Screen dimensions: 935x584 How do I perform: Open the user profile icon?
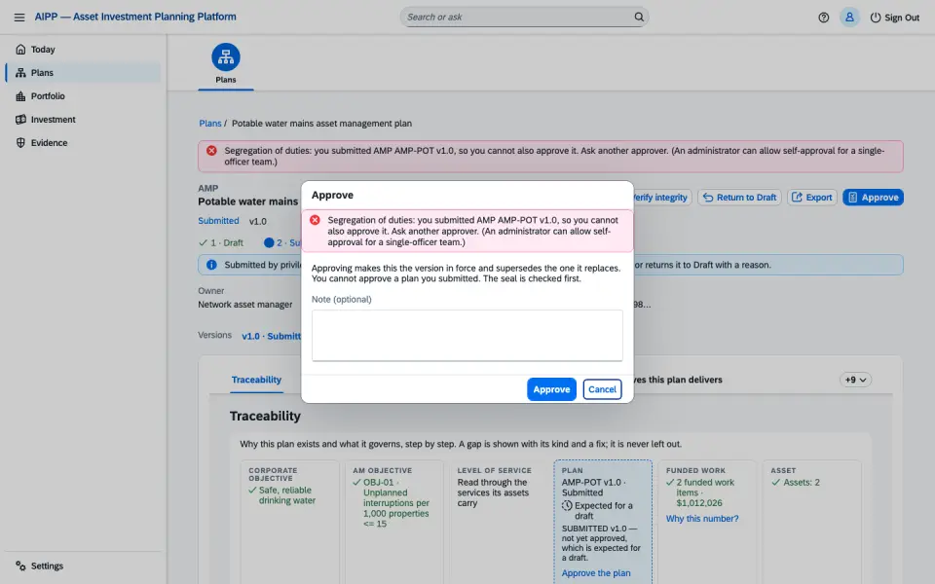849,18
